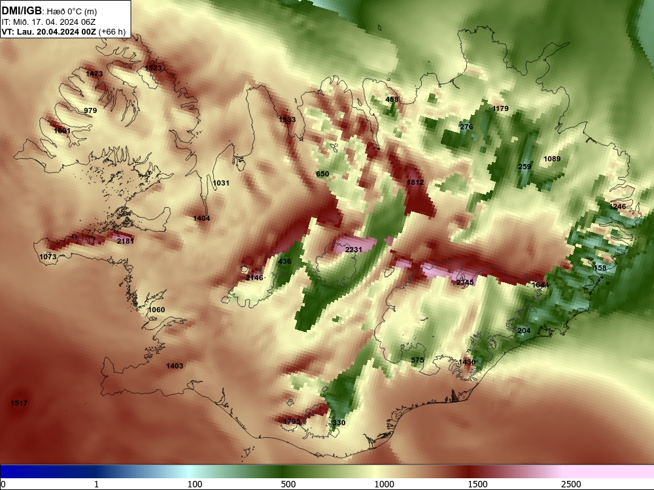Click the map value label 1031
Image resolution: width=654 pixels, height=490 pixels.
pos(221,183)
